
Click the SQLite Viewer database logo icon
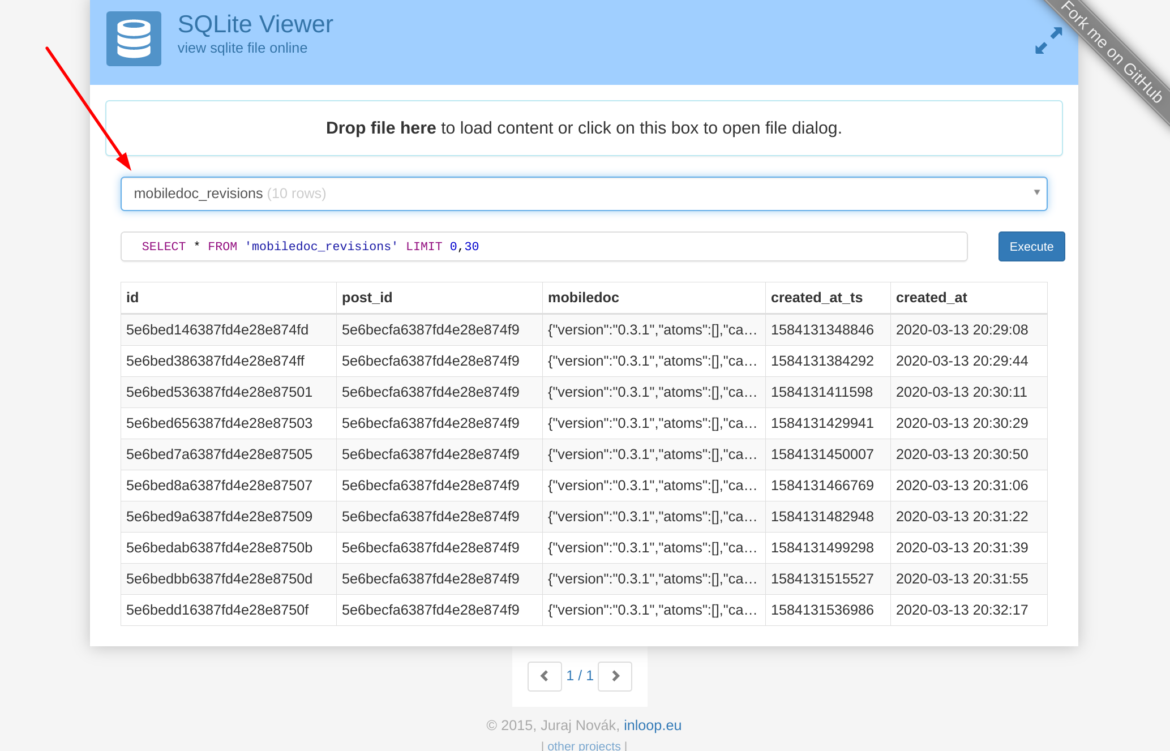tap(134, 38)
